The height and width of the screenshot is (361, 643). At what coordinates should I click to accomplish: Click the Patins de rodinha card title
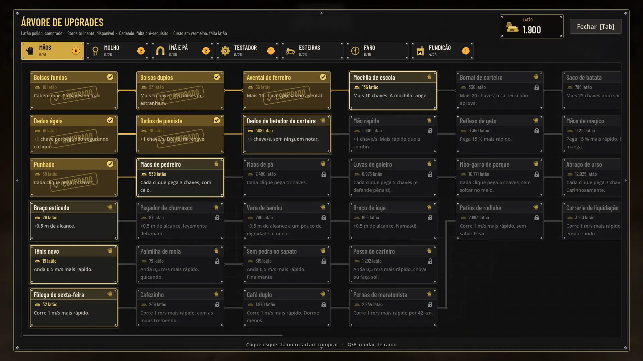coord(480,208)
